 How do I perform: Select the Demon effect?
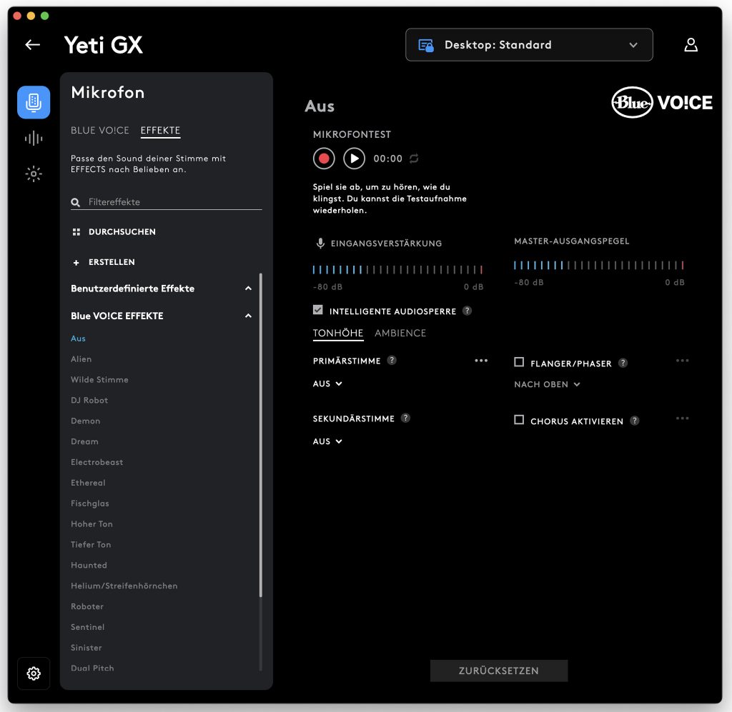[x=86, y=421]
